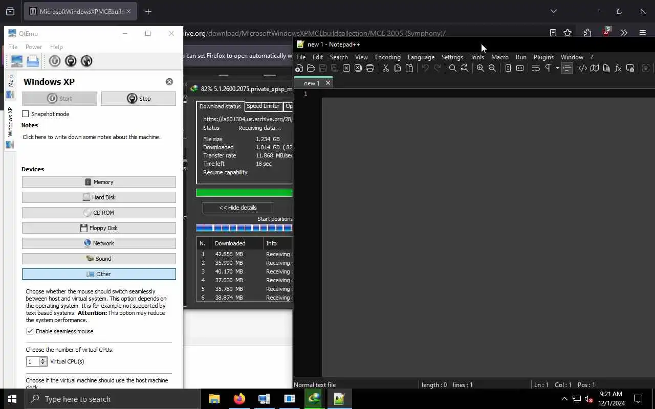The height and width of the screenshot is (409, 655).
Task: Toggle synchronized vertical scrolling in Notepad++
Action: (x=508, y=68)
